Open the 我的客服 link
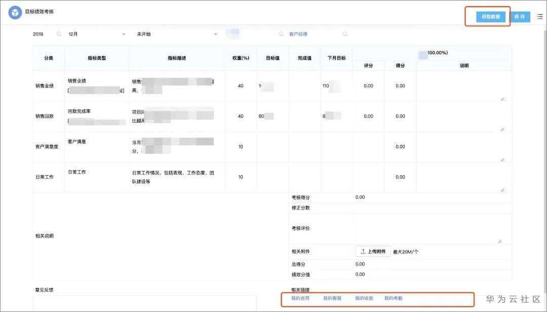The height and width of the screenshot is (312, 547). tap(332, 298)
